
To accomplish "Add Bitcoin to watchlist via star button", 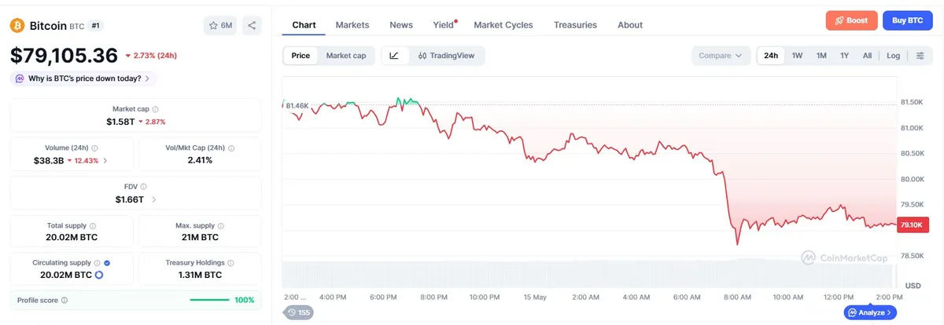I will point(220,25).
